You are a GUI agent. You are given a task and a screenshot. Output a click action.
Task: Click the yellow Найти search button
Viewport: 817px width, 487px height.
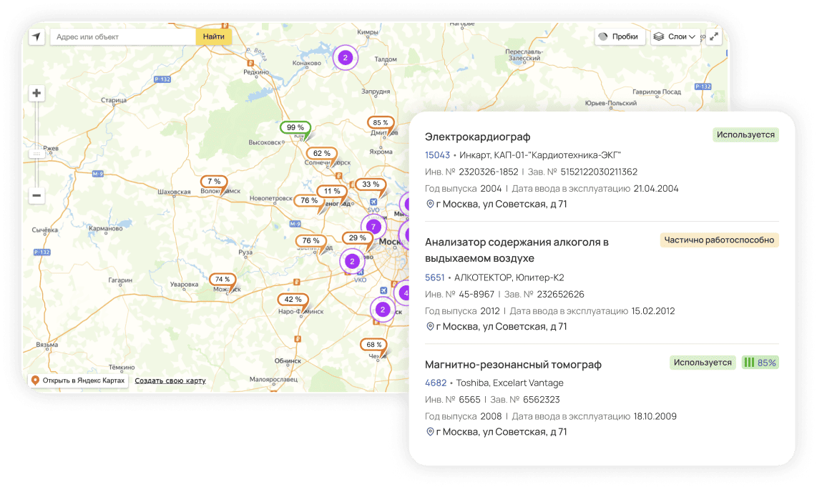coord(214,36)
